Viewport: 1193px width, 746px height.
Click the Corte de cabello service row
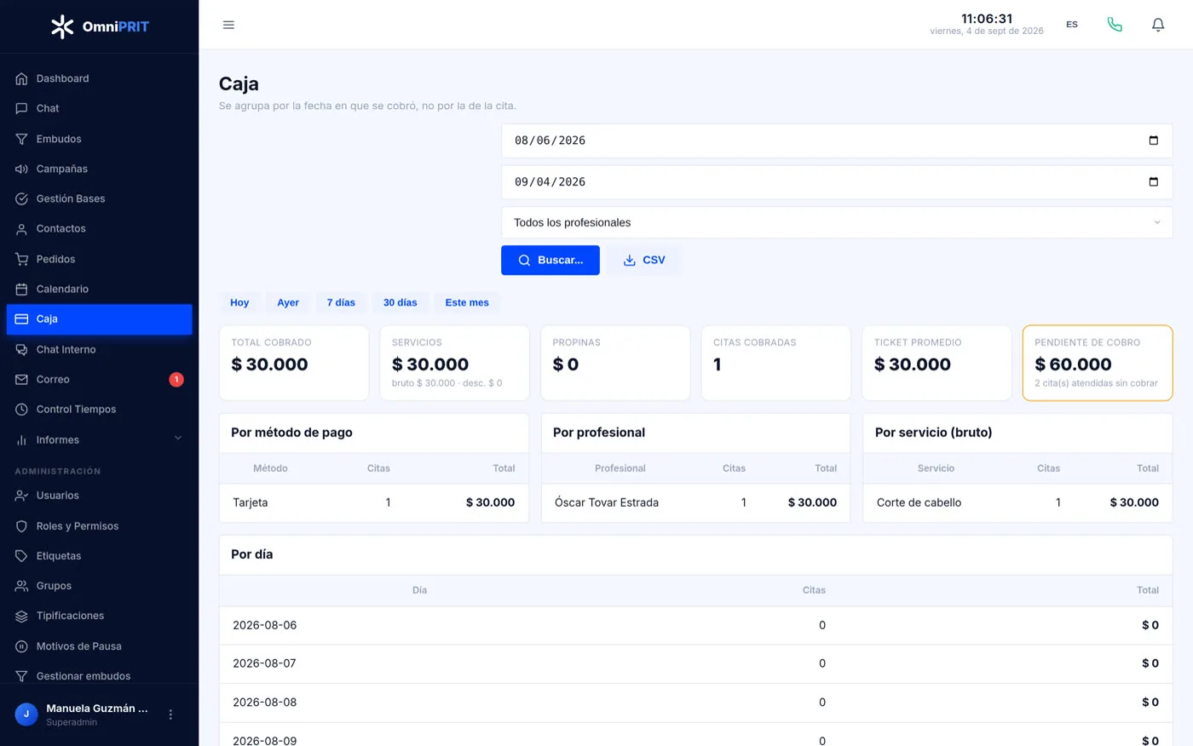coord(1017,502)
